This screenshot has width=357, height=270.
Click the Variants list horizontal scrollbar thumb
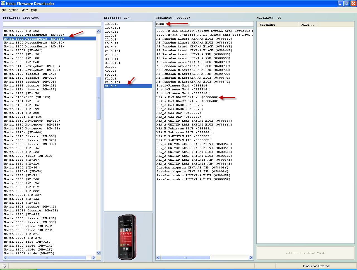(185, 258)
